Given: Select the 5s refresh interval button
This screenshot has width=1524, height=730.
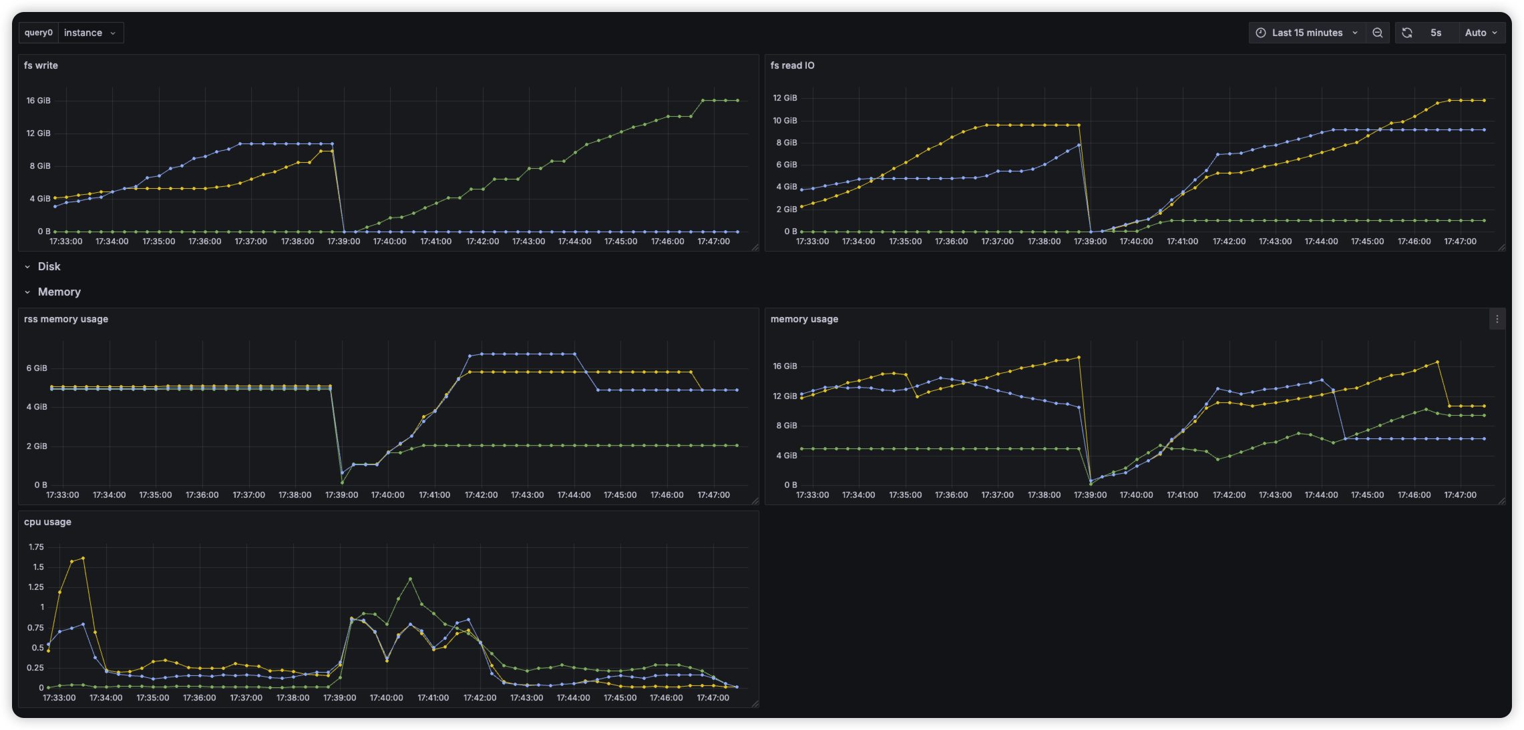Looking at the screenshot, I should pyautogui.click(x=1436, y=33).
